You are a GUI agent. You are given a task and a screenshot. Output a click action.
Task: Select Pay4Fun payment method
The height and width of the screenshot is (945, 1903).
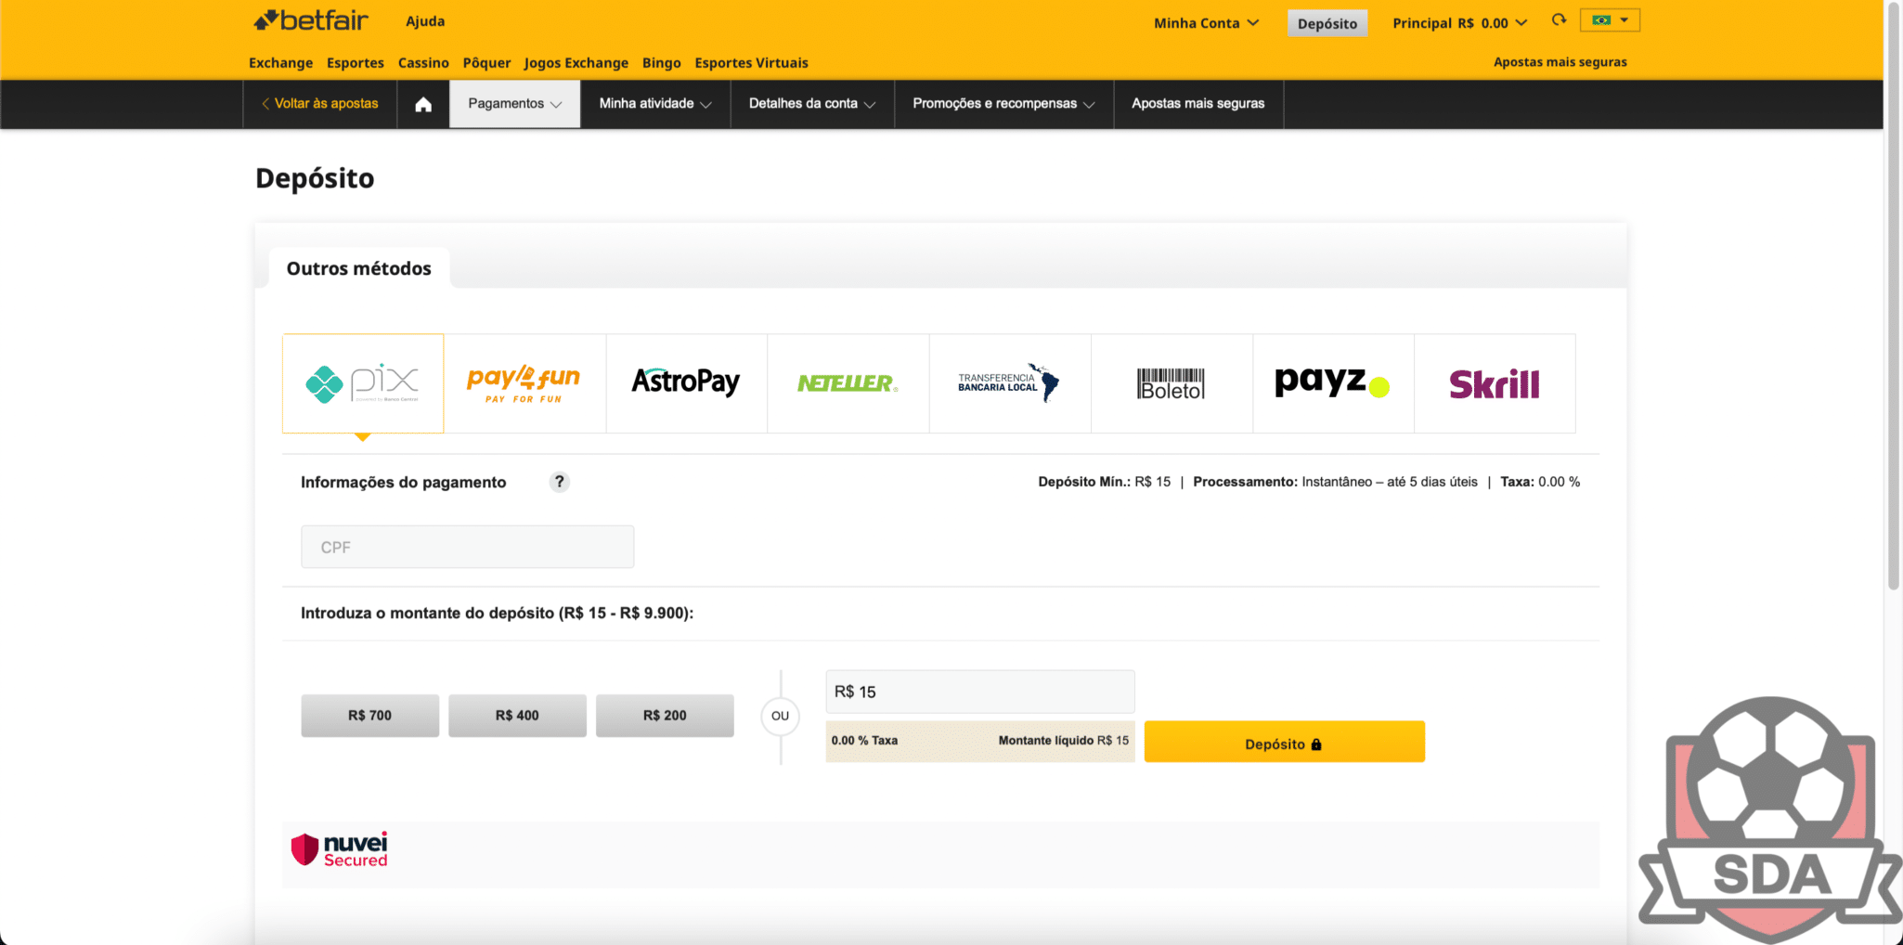coord(524,383)
